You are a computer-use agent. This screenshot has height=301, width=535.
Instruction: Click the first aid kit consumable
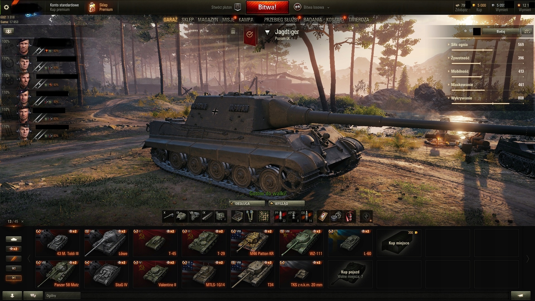pos(323,216)
